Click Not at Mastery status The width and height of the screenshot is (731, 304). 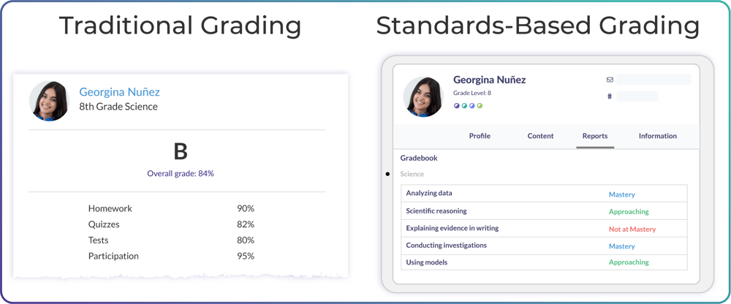click(632, 229)
